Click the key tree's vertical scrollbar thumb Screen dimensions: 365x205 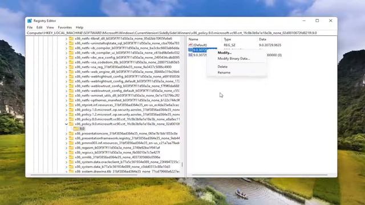[x=182, y=165]
